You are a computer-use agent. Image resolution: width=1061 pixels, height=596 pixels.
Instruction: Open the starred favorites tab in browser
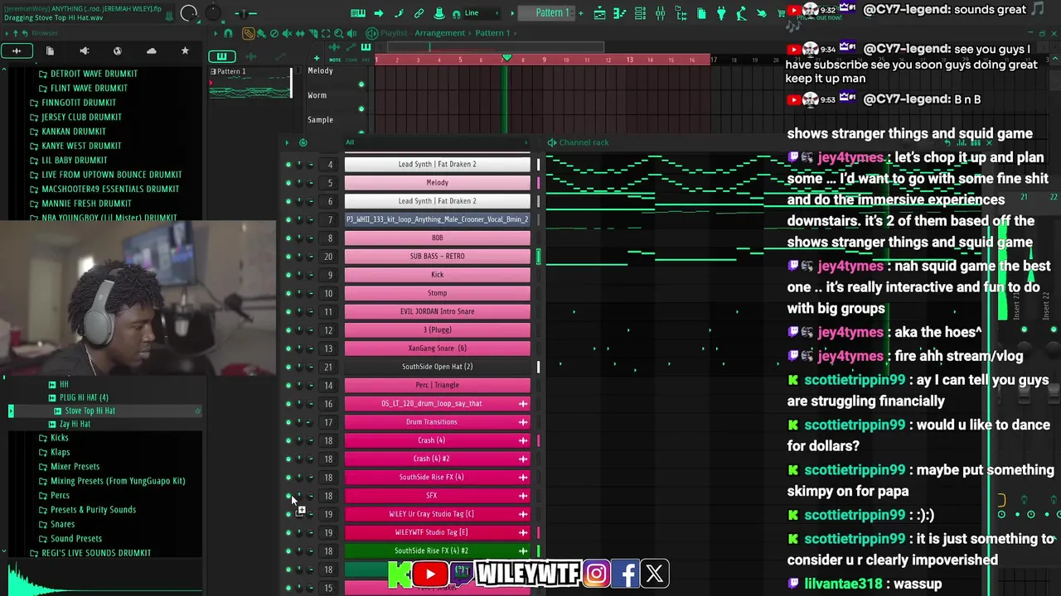185,51
